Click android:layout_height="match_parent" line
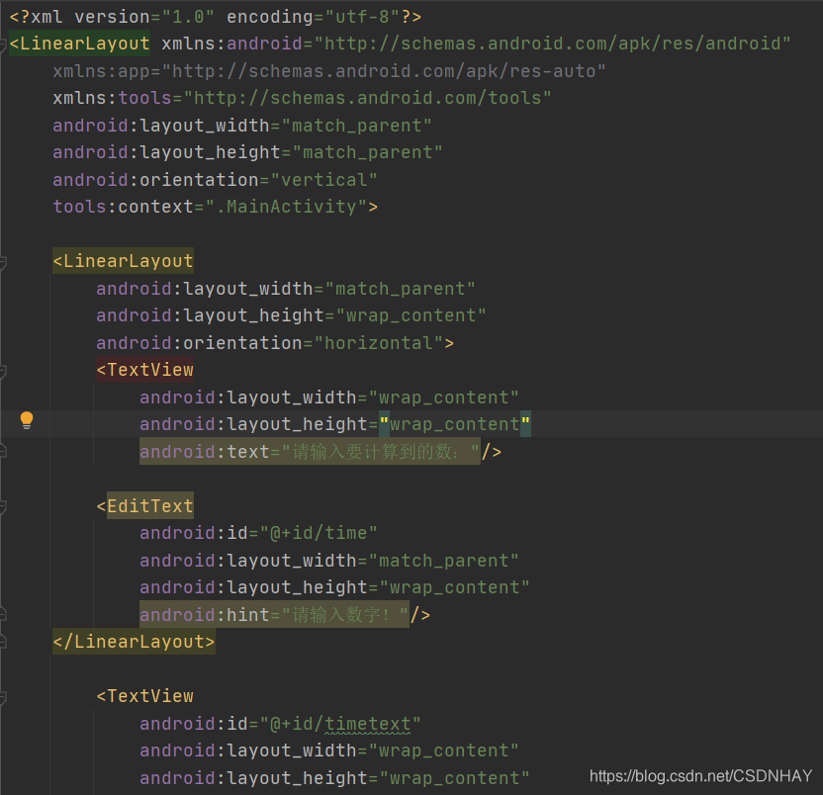823x795 pixels. 247,152
